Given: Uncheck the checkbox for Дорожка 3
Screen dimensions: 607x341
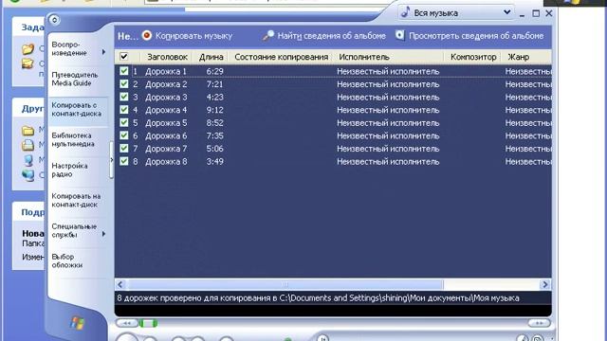Looking at the screenshot, I should point(124,97).
